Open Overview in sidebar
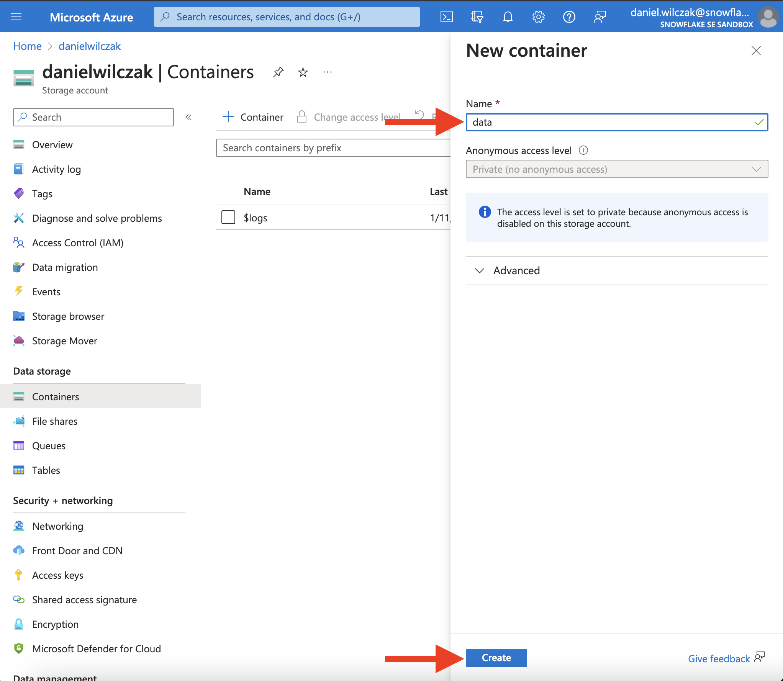The image size is (783, 681). pyautogui.click(x=52, y=145)
